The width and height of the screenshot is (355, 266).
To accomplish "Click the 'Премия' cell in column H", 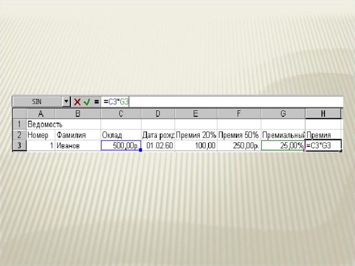I will 323,135.
